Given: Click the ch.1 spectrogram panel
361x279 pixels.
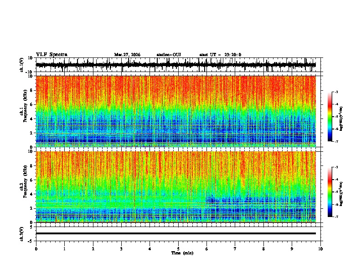Looking at the screenshot, I should [x=176, y=111].
